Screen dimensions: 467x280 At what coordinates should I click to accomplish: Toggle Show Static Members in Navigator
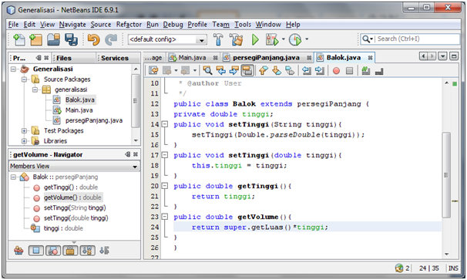point(53,251)
